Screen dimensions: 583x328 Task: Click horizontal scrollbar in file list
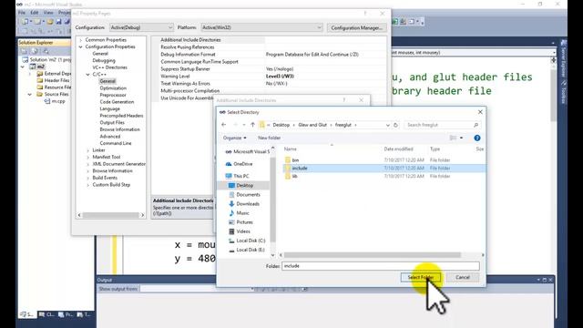tap(373, 255)
